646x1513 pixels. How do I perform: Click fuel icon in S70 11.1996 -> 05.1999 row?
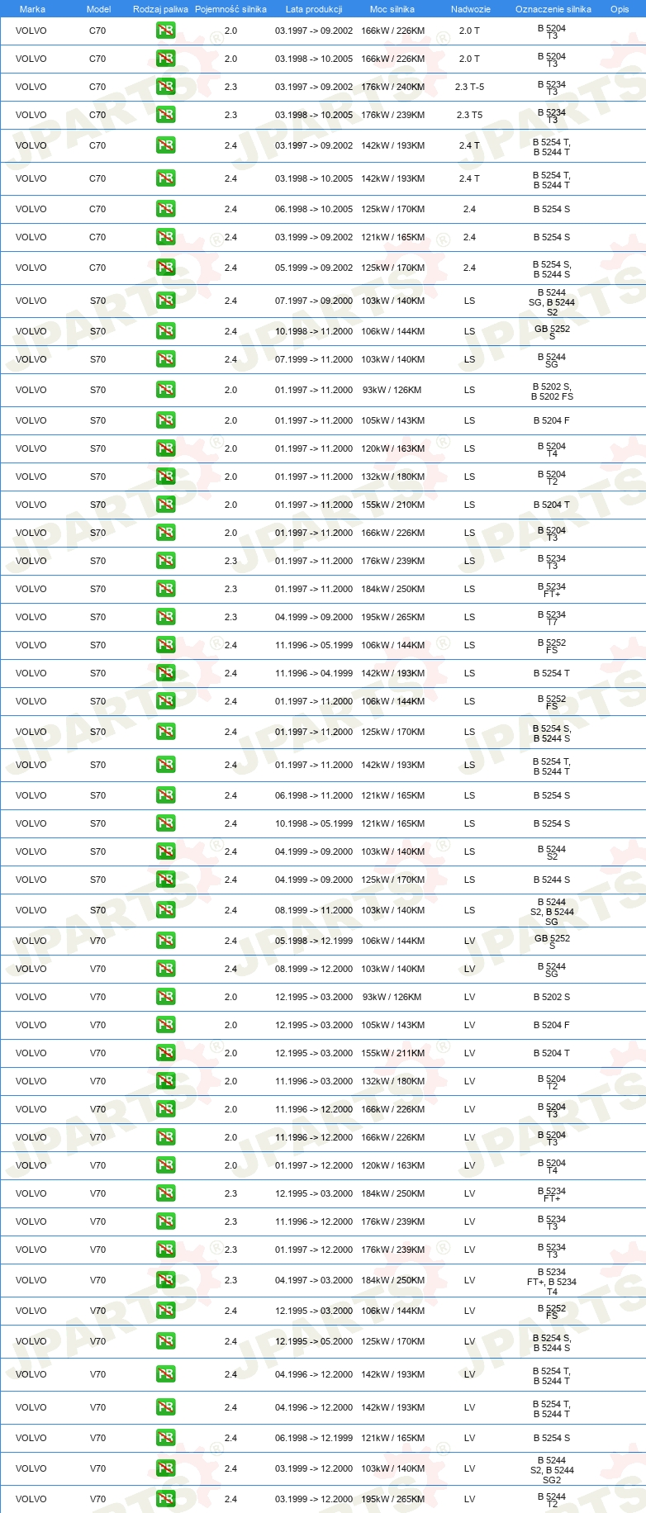pos(166,645)
